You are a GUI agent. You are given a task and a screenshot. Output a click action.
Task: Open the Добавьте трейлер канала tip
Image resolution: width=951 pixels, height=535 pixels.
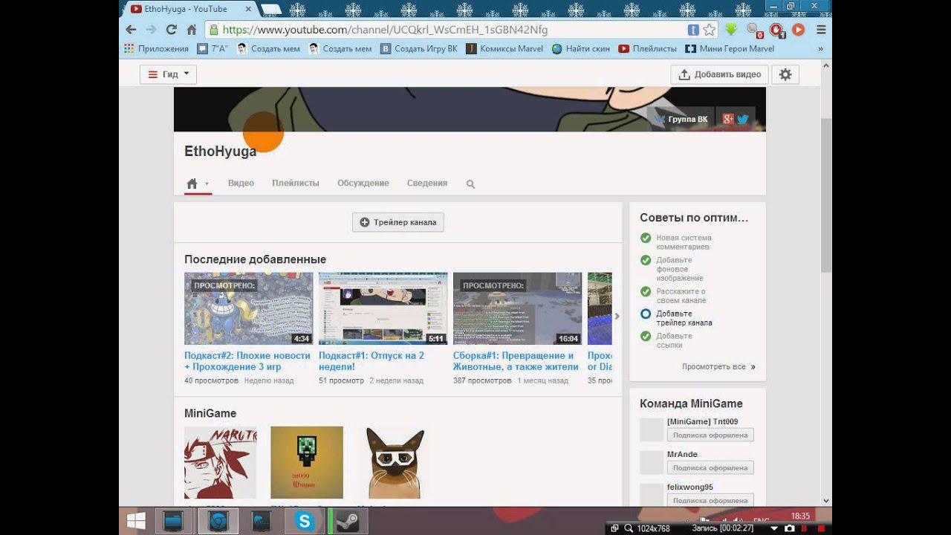684,318
